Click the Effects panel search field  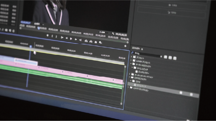(147, 54)
